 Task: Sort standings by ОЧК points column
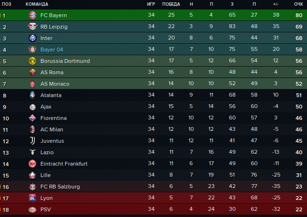coord(298,4)
